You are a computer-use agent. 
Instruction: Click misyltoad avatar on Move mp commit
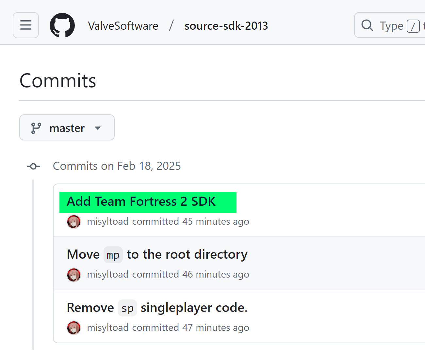tap(74, 275)
